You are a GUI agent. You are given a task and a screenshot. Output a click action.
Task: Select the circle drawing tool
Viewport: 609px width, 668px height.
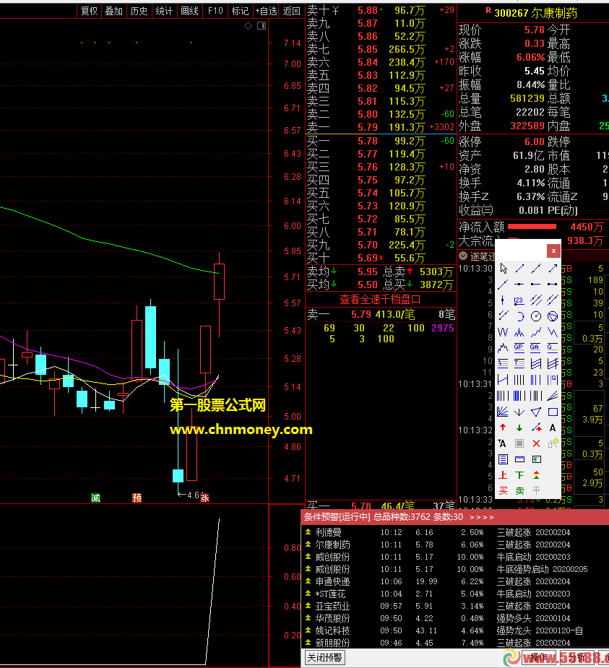[x=536, y=316]
